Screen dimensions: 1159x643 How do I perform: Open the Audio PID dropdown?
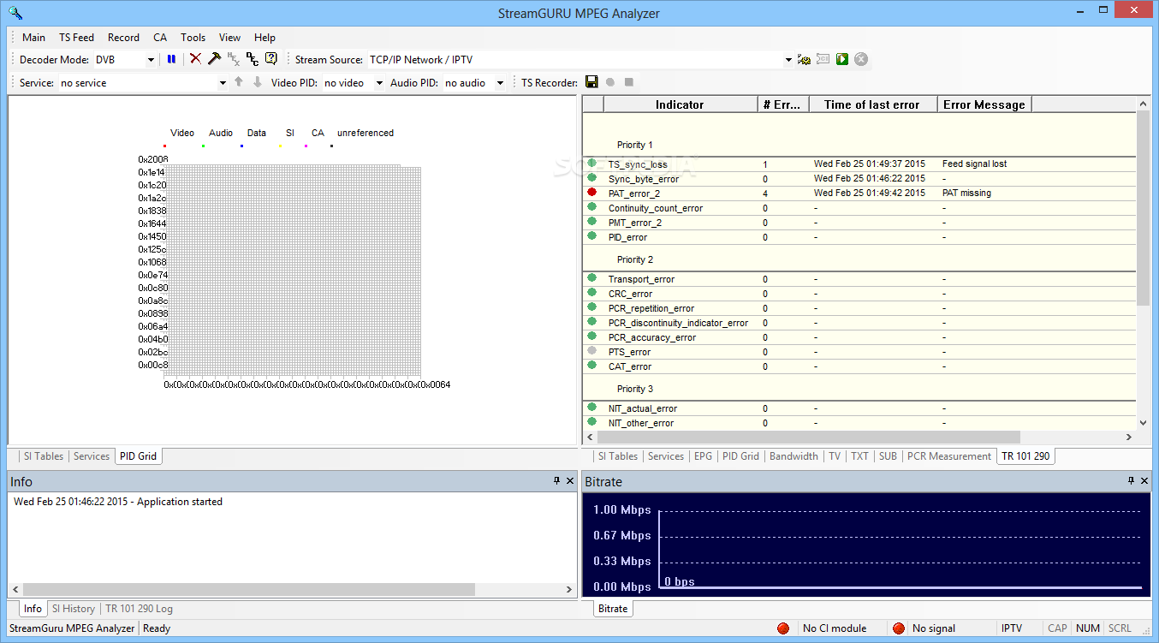point(500,83)
